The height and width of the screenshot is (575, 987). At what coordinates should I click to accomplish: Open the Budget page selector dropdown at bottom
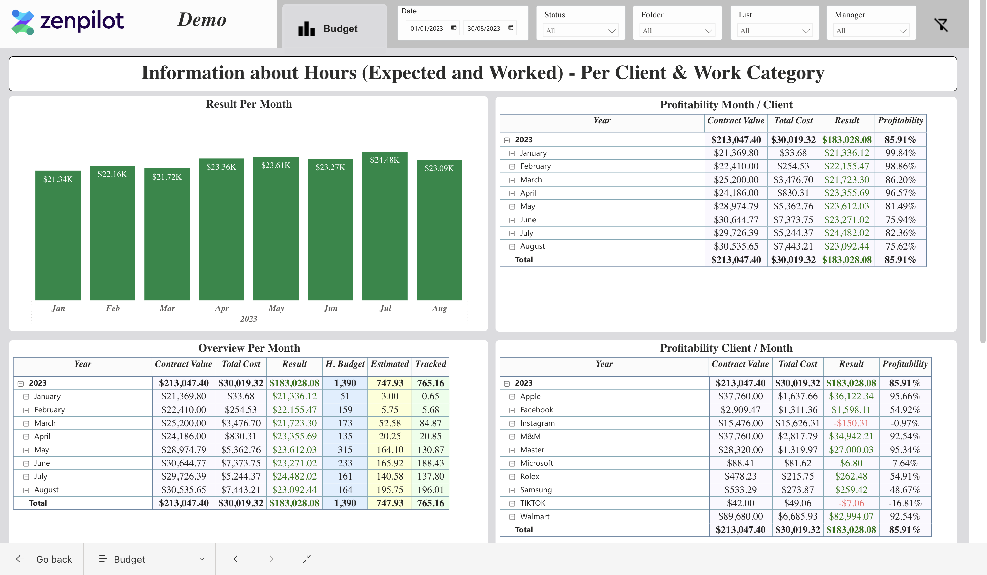[201, 559]
